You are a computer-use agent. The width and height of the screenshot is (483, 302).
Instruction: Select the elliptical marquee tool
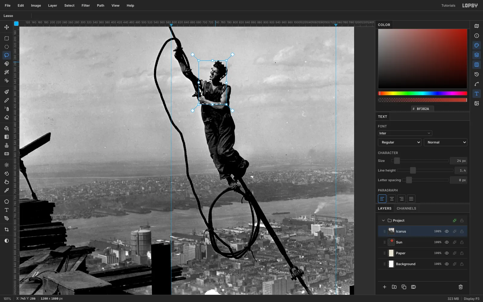pos(7,47)
